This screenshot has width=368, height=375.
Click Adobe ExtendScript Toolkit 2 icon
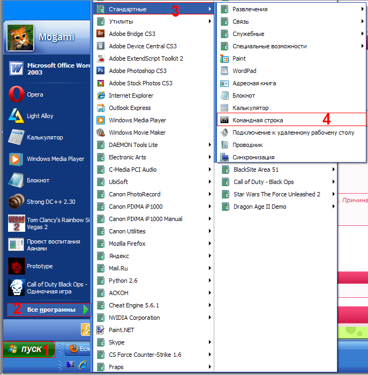point(101,58)
